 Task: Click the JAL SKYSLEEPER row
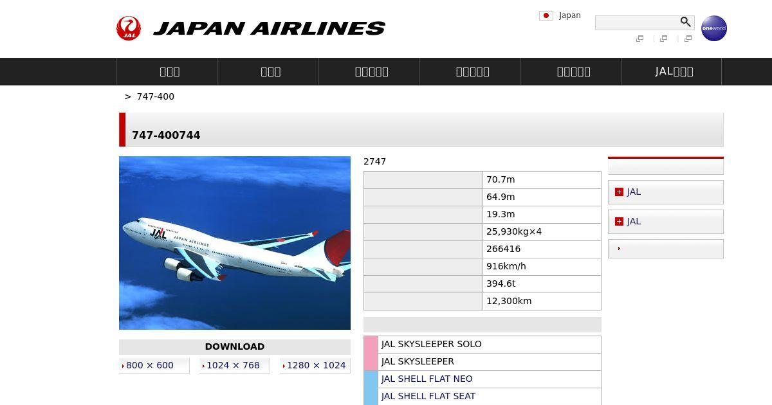click(490, 362)
